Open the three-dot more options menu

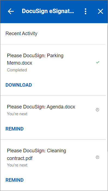pyautogui.click(x=85, y=11)
